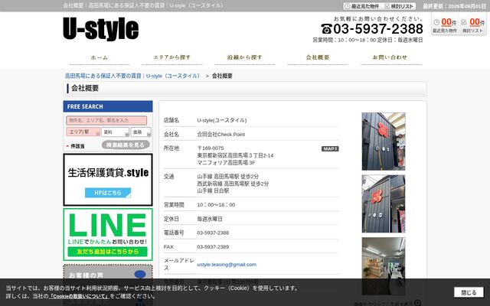The height and width of the screenshot is (306, 490).
Task: Click 友だち追加はこちらから green button
Action: tap(107, 252)
